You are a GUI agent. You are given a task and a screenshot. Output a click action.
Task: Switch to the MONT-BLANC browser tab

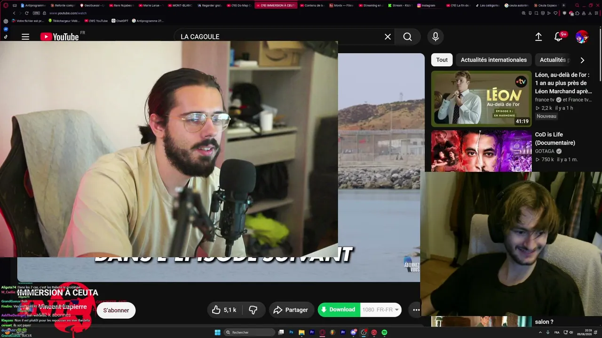click(x=180, y=6)
